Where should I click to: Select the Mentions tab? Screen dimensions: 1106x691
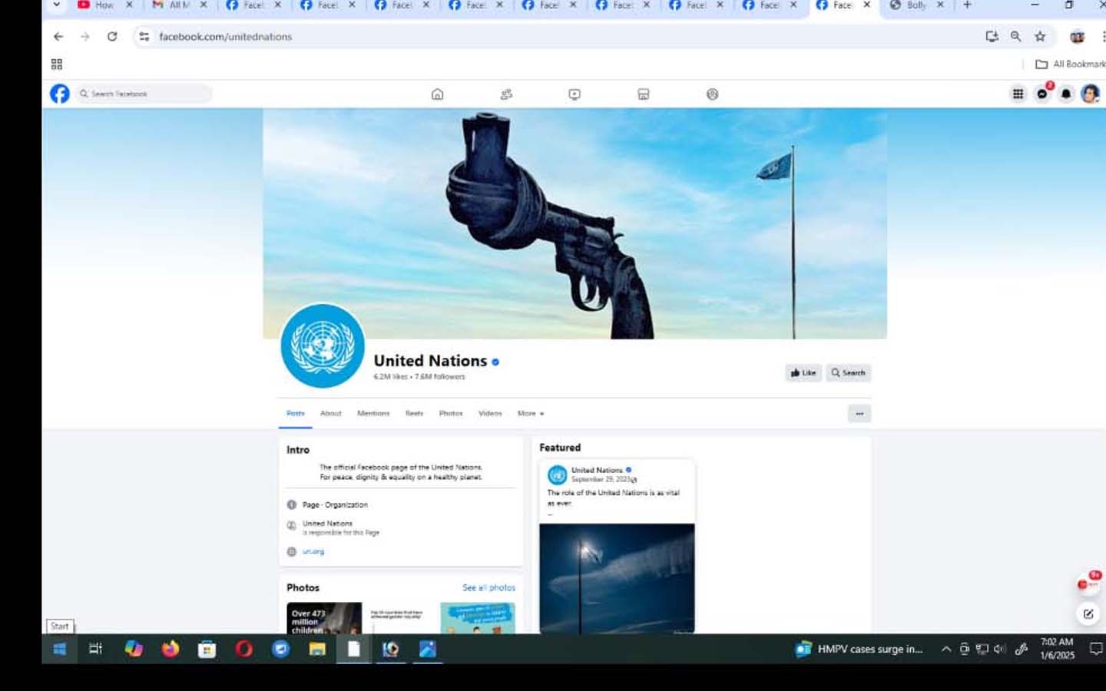point(373,413)
